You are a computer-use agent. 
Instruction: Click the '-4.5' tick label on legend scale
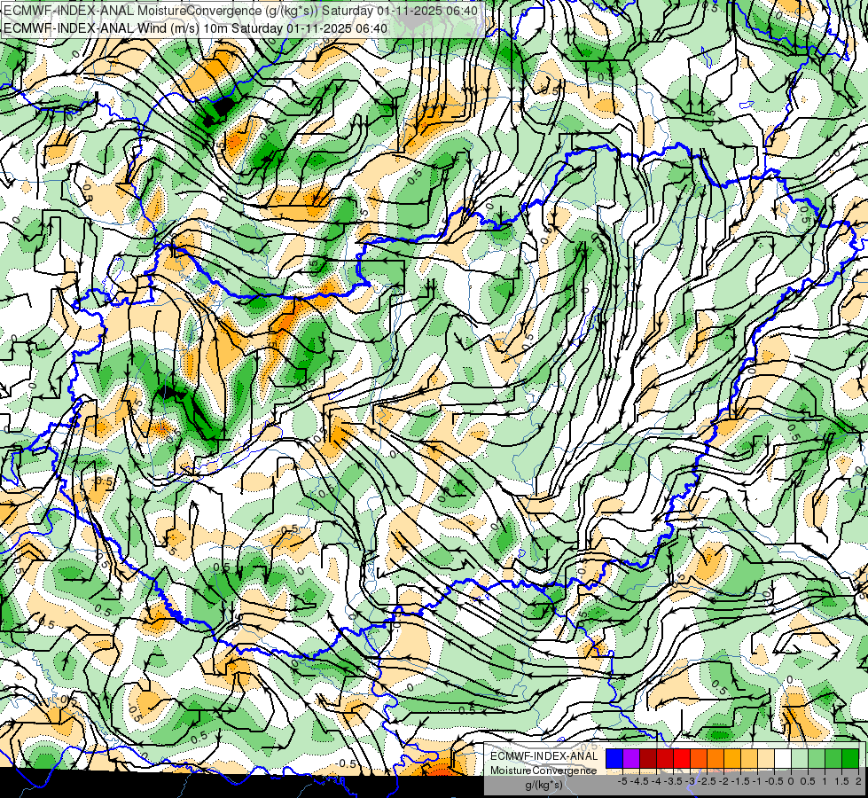tap(639, 781)
